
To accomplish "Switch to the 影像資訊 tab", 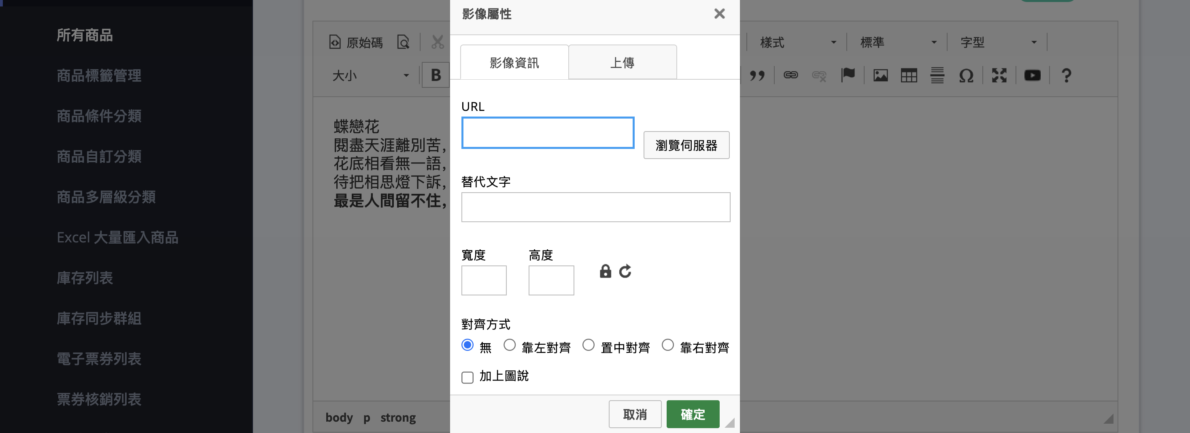I will pyautogui.click(x=514, y=62).
